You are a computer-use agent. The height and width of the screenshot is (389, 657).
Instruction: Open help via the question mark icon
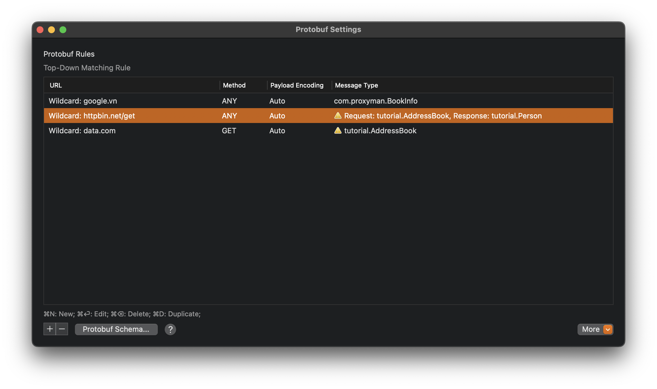tap(170, 329)
